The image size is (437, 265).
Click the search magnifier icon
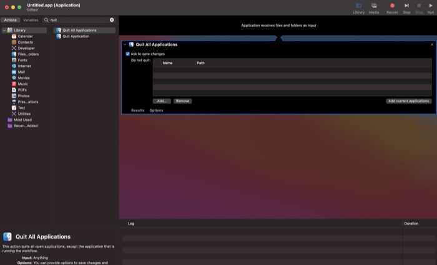[x=46, y=20]
